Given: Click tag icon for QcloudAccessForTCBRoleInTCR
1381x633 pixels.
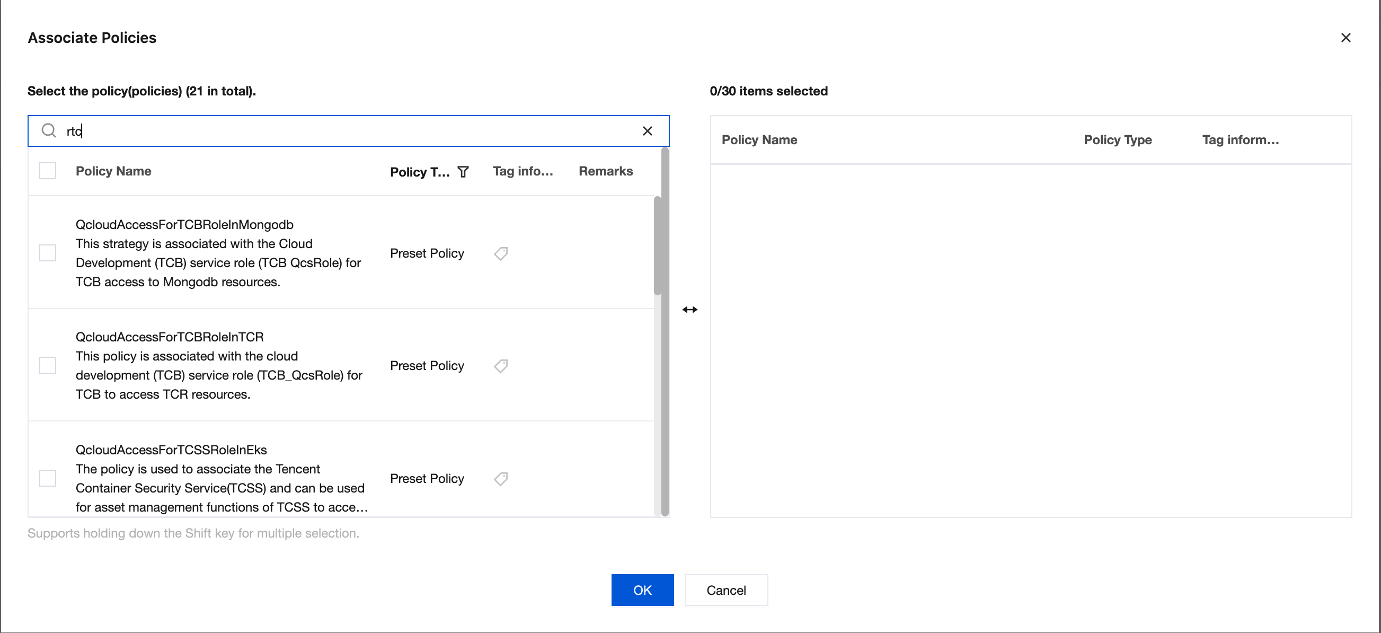Looking at the screenshot, I should [x=501, y=366].
